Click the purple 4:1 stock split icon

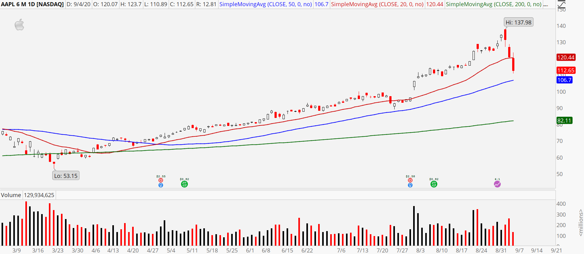(497, 184)
